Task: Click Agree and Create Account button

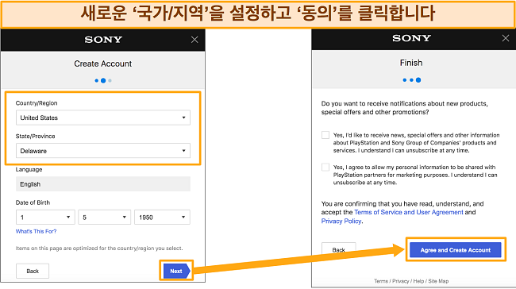Action: (x=456, y=250)
